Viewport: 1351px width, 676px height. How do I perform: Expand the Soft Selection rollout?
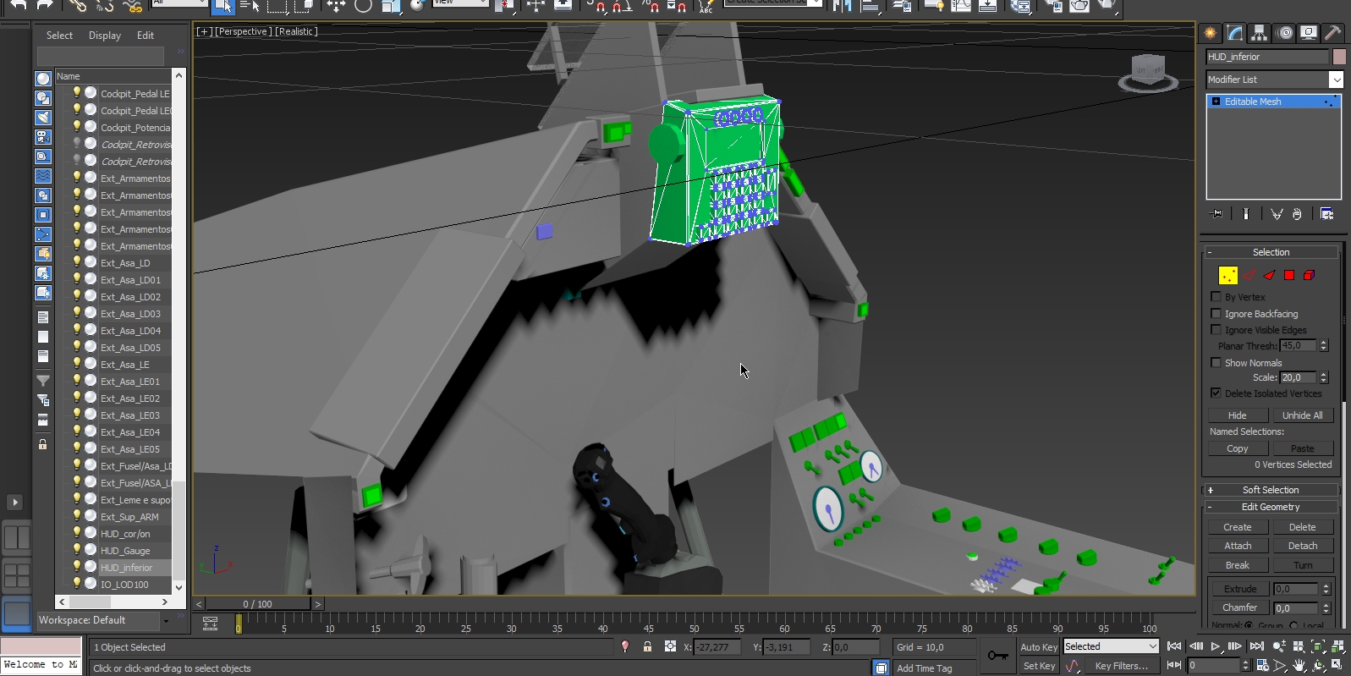(x=1270, y=490)
